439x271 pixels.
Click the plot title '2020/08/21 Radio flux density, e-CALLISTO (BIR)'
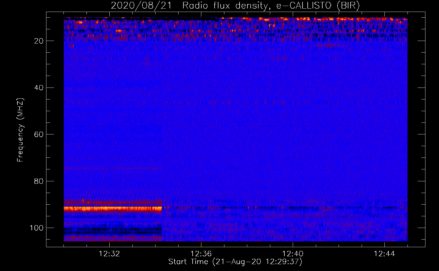coord(235,5)
